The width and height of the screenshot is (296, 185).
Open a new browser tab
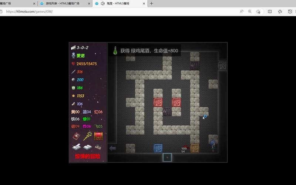[x=151, y=3]
